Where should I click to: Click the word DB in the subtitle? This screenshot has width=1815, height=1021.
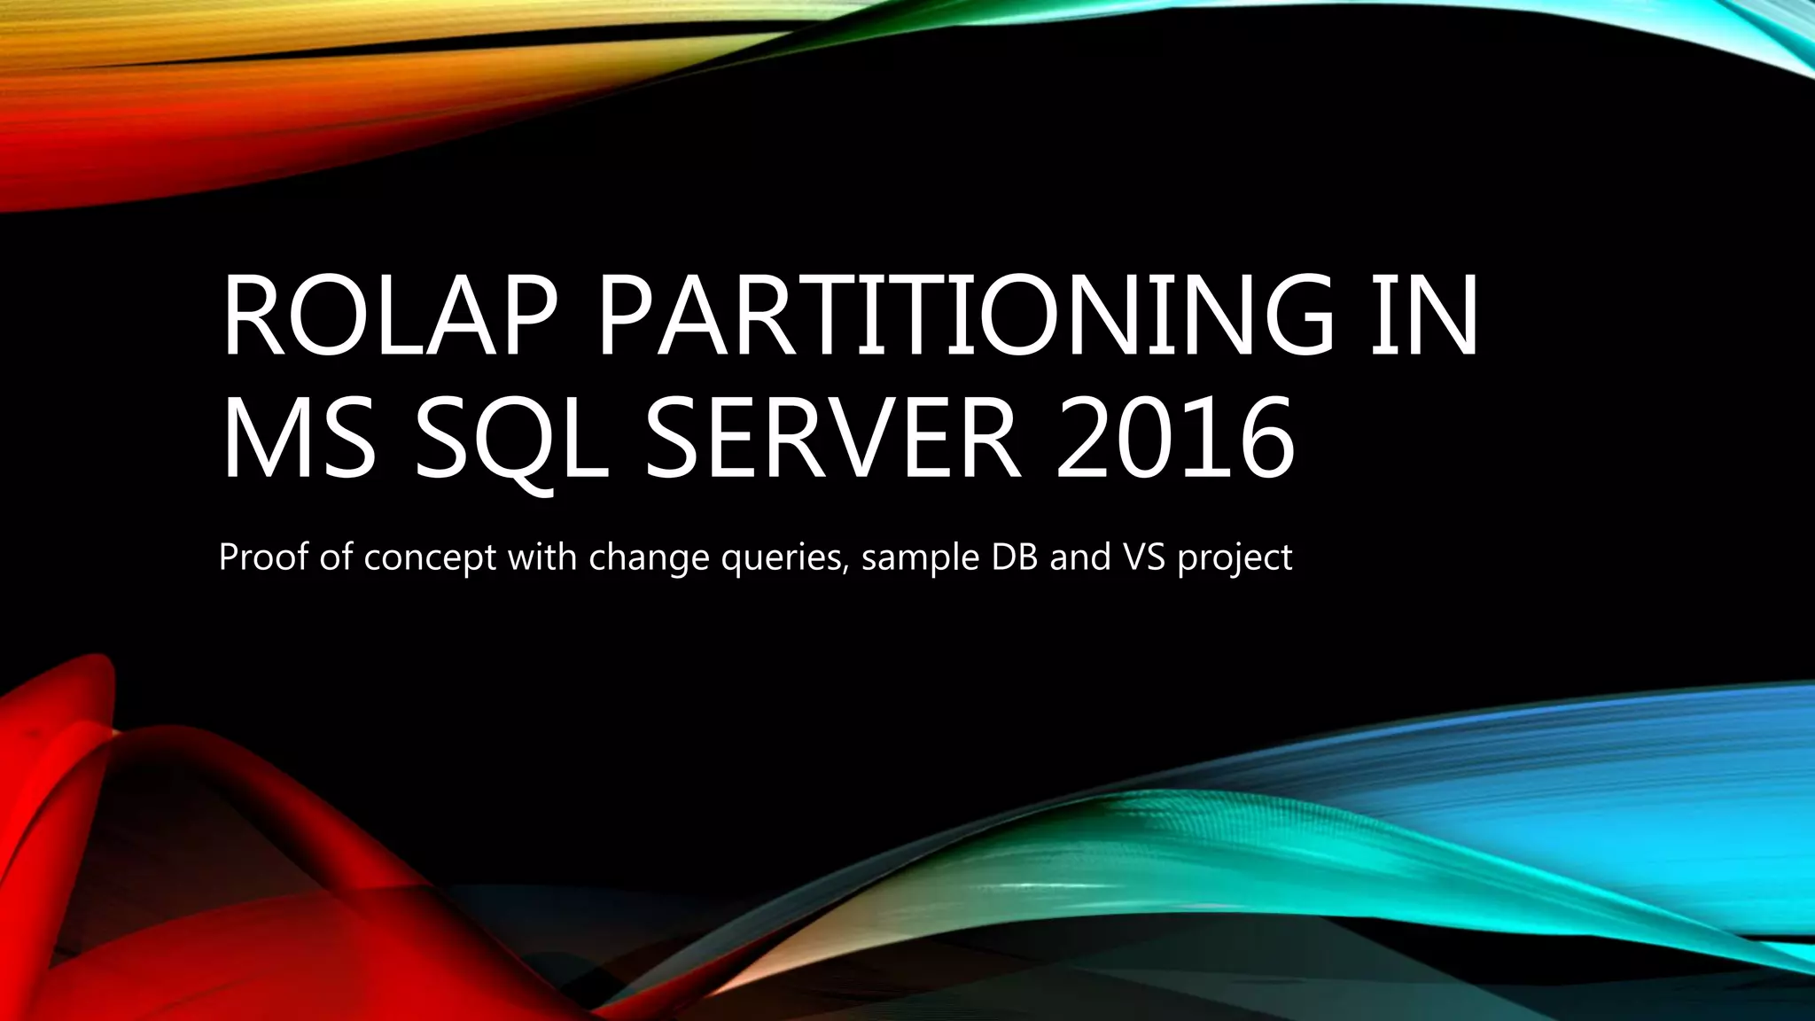[x=1016, y=557]
